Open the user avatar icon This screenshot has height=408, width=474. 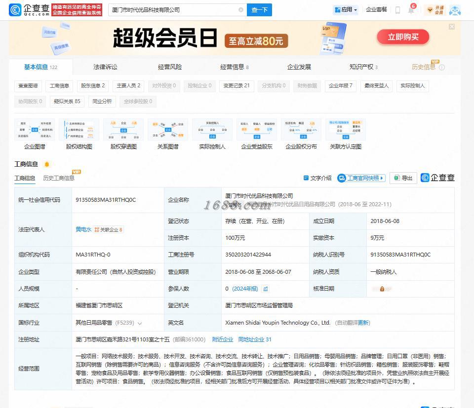click(455, 10)
